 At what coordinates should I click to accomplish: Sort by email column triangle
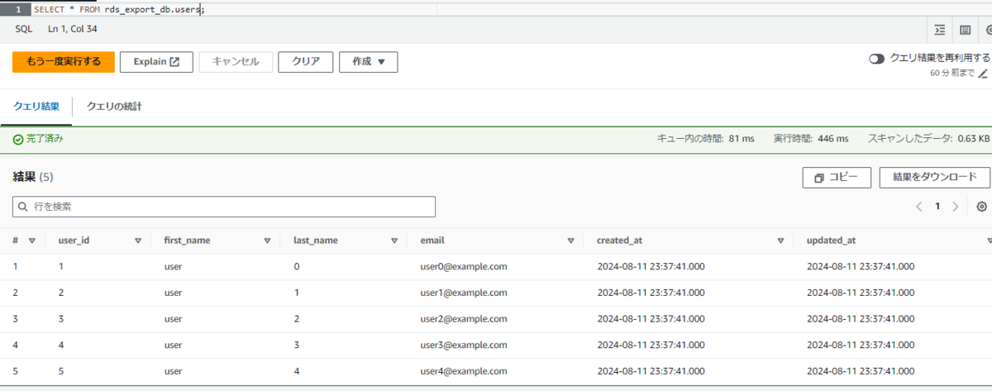[x=570, y=241]
